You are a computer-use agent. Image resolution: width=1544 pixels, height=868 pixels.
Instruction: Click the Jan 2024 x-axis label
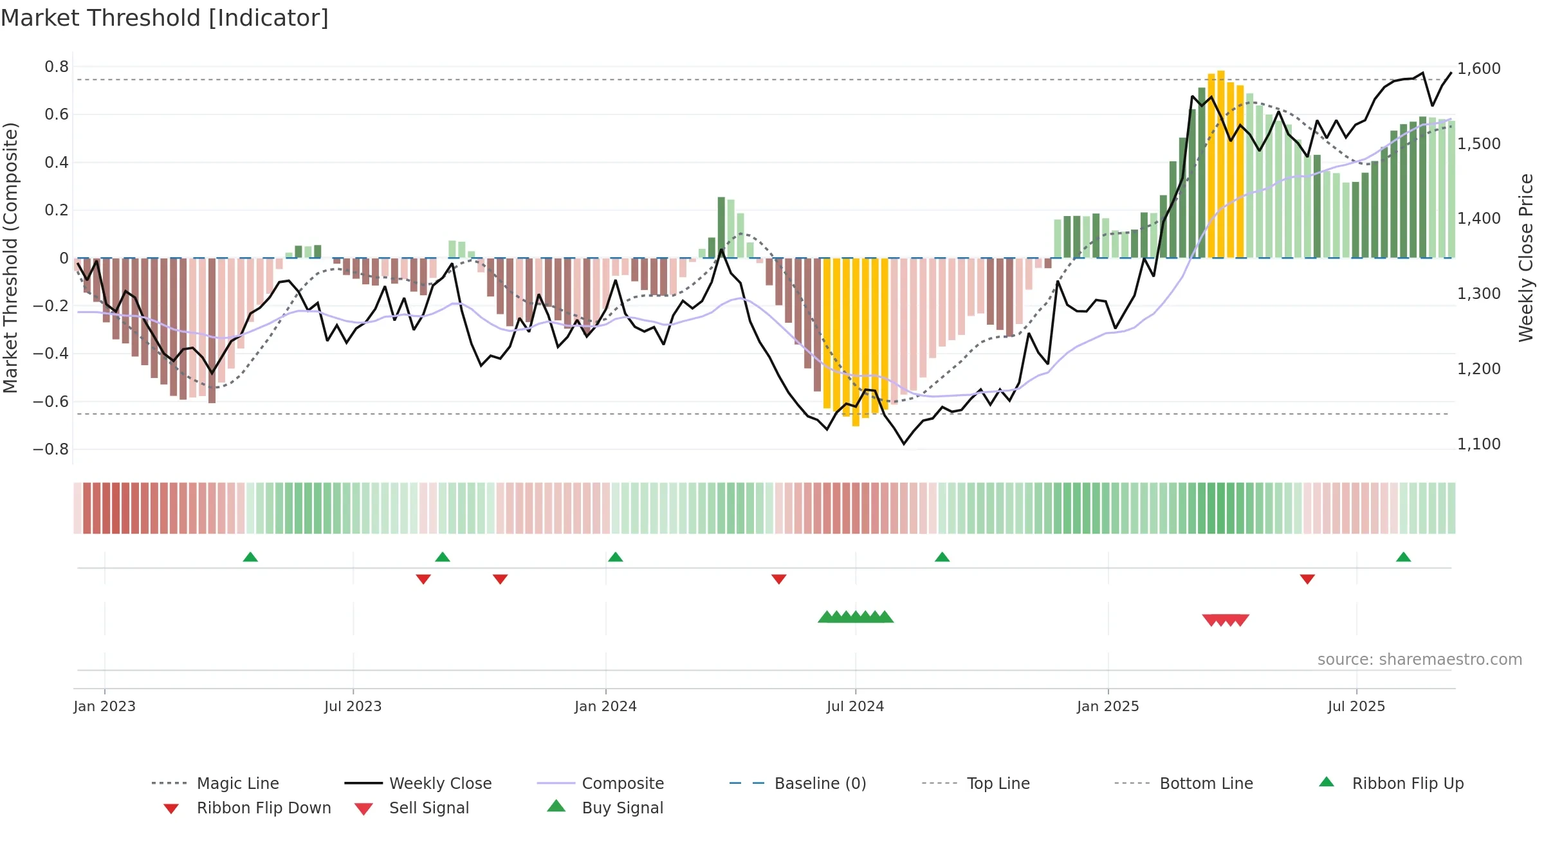pyautogui.click(x=606, y=706)
